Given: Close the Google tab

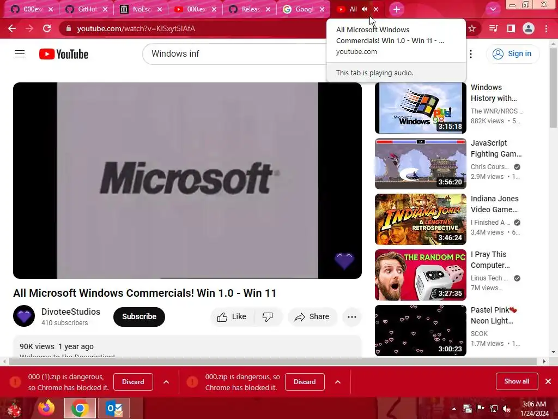Looking at the screenshot, I should pyautogui.click(x=322, y=9).
